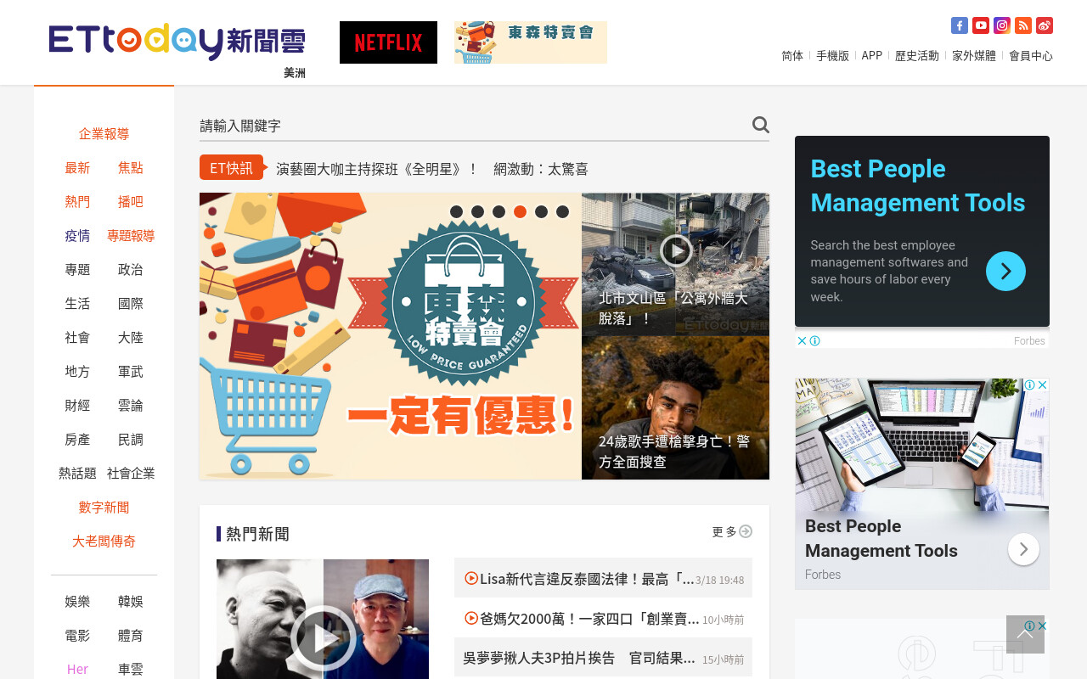The width and height of the screenshot is (1087, 679).
Task: Open 財經 category
Action: tap(77, 405)
